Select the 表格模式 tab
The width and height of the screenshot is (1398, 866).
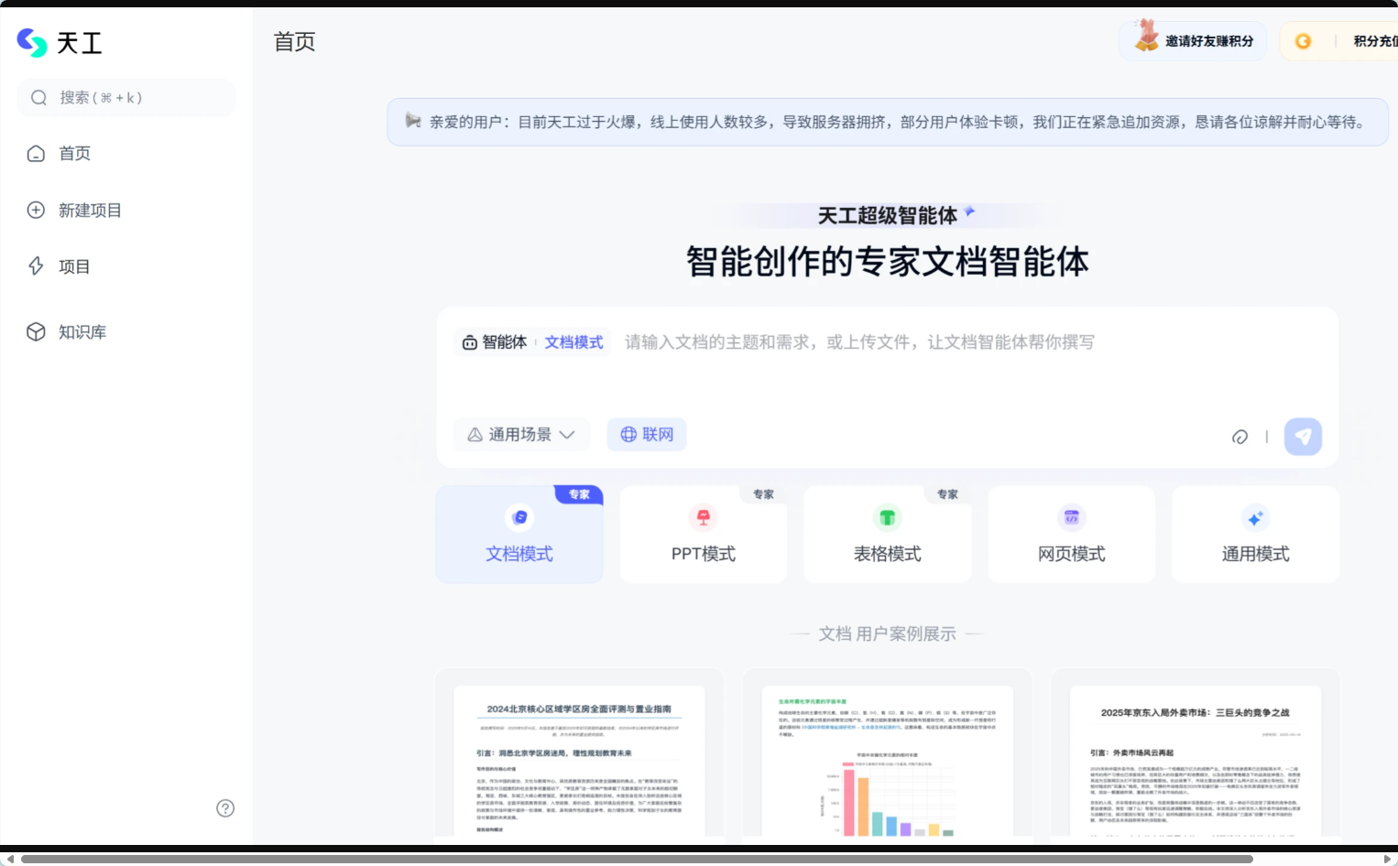click(x=888, y=535)
